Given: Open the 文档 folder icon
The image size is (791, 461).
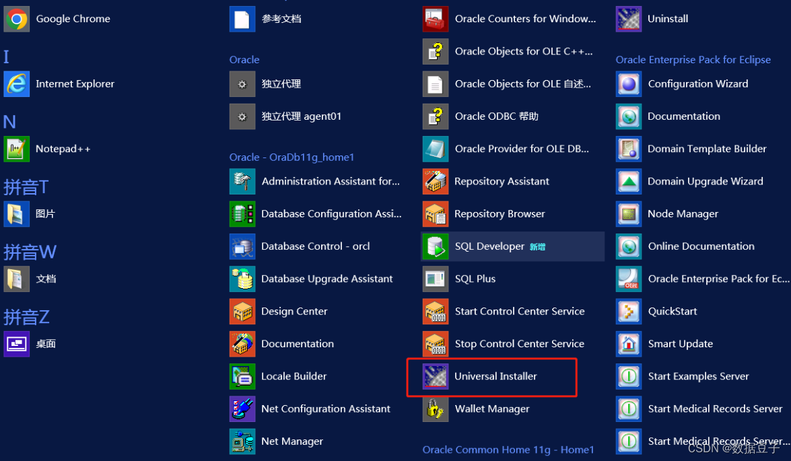Looking at the screenshot, I should (x=17, y=279).
